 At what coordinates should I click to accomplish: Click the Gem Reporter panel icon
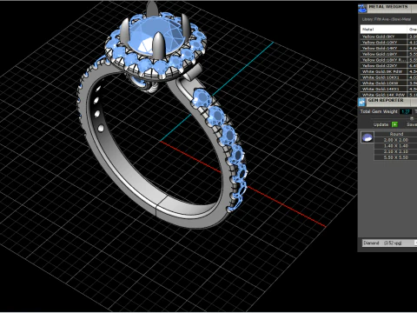pos(362,102)
